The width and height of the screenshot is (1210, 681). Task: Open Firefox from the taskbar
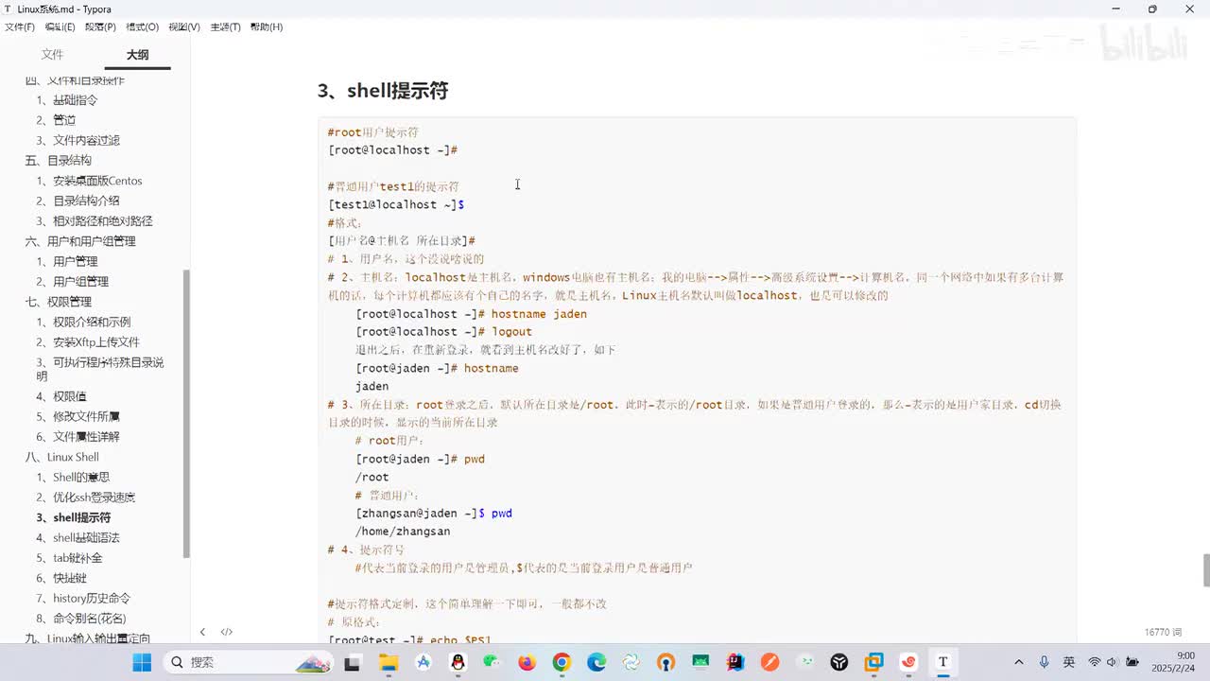tap(527, 662)
